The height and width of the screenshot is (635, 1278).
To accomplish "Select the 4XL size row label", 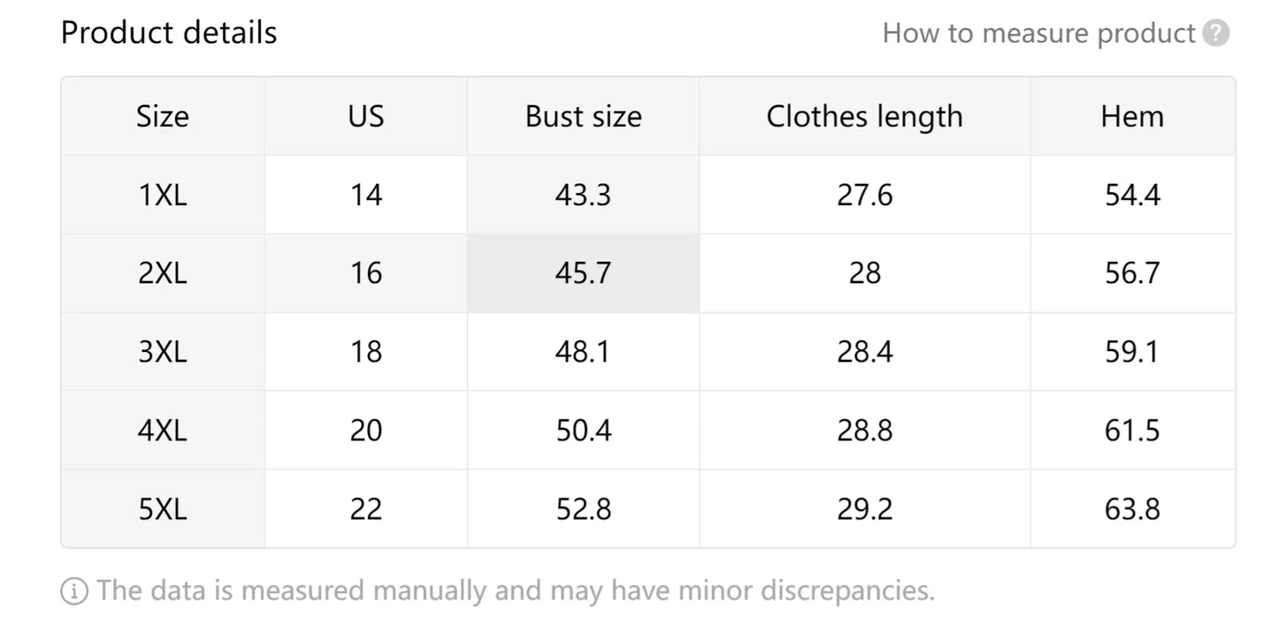I will pyautogui.click(x=162, y=430).
